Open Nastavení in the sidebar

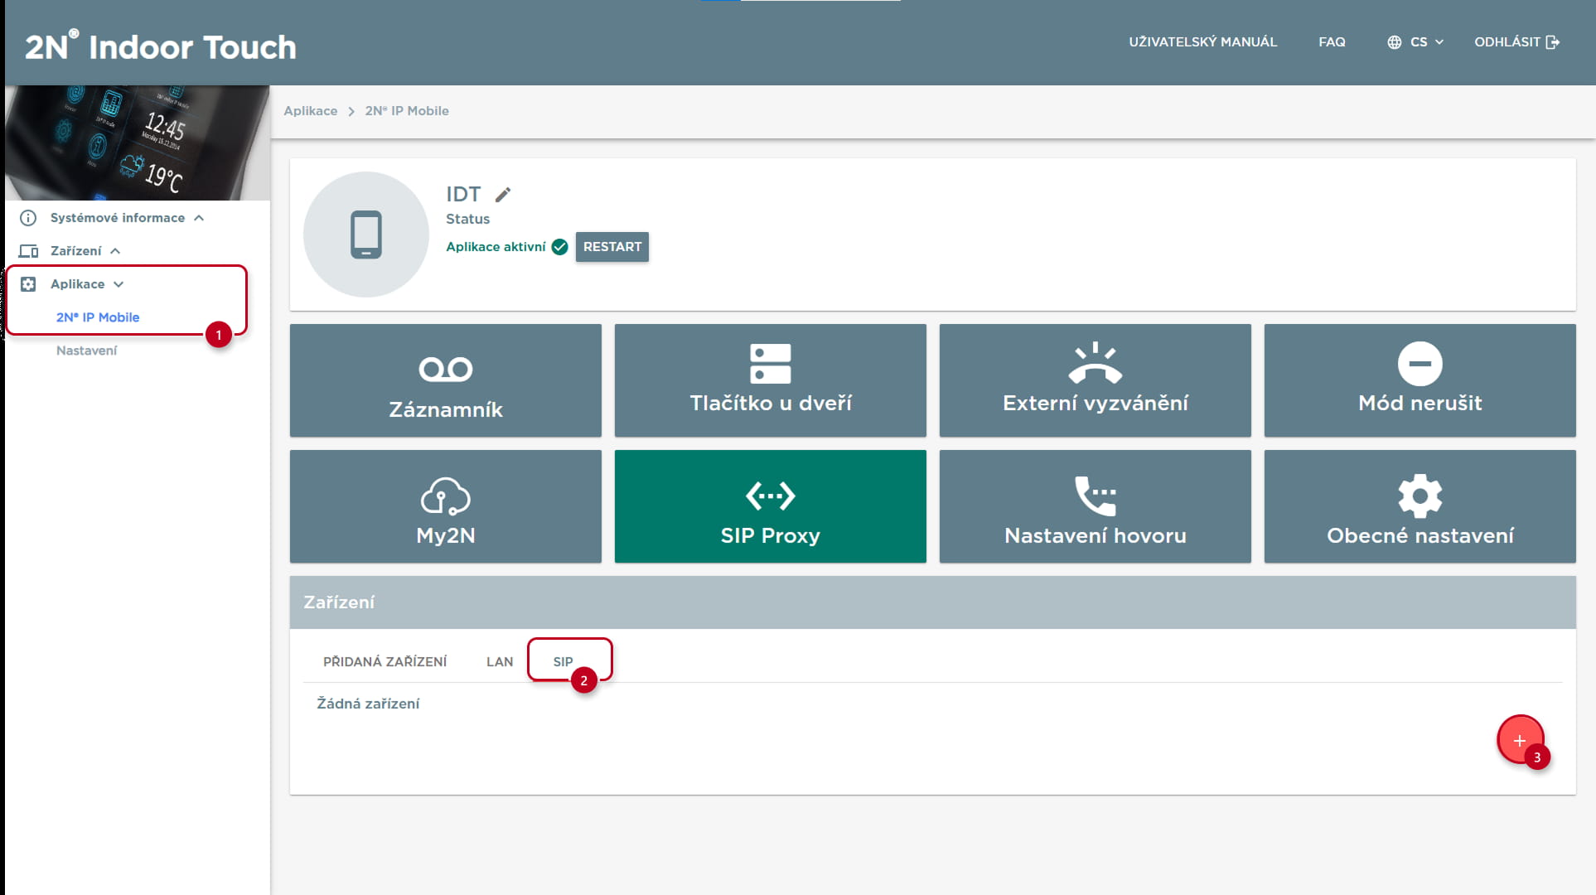point(87,351)
